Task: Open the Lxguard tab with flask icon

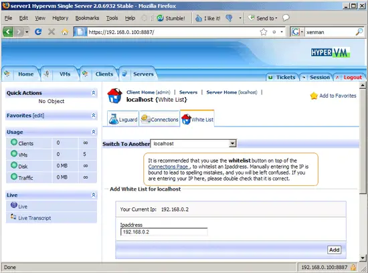Action: click(x=123, y=119)
